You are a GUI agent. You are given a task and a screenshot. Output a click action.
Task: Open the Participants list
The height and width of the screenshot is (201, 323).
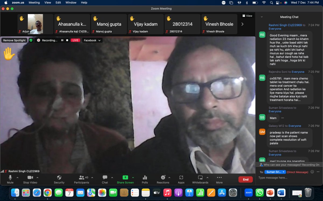pyautogui.click(x=82, y=179)
